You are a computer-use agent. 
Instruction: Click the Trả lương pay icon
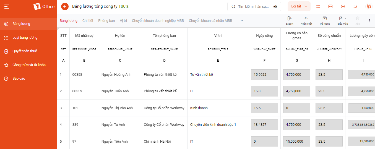pos(325,19)
